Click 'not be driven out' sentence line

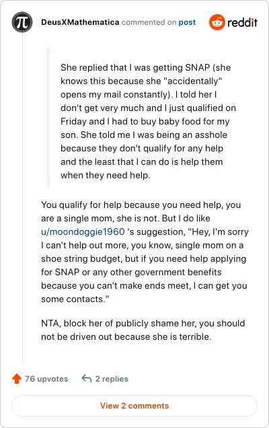pyautogui.click(x=126, y=336)
